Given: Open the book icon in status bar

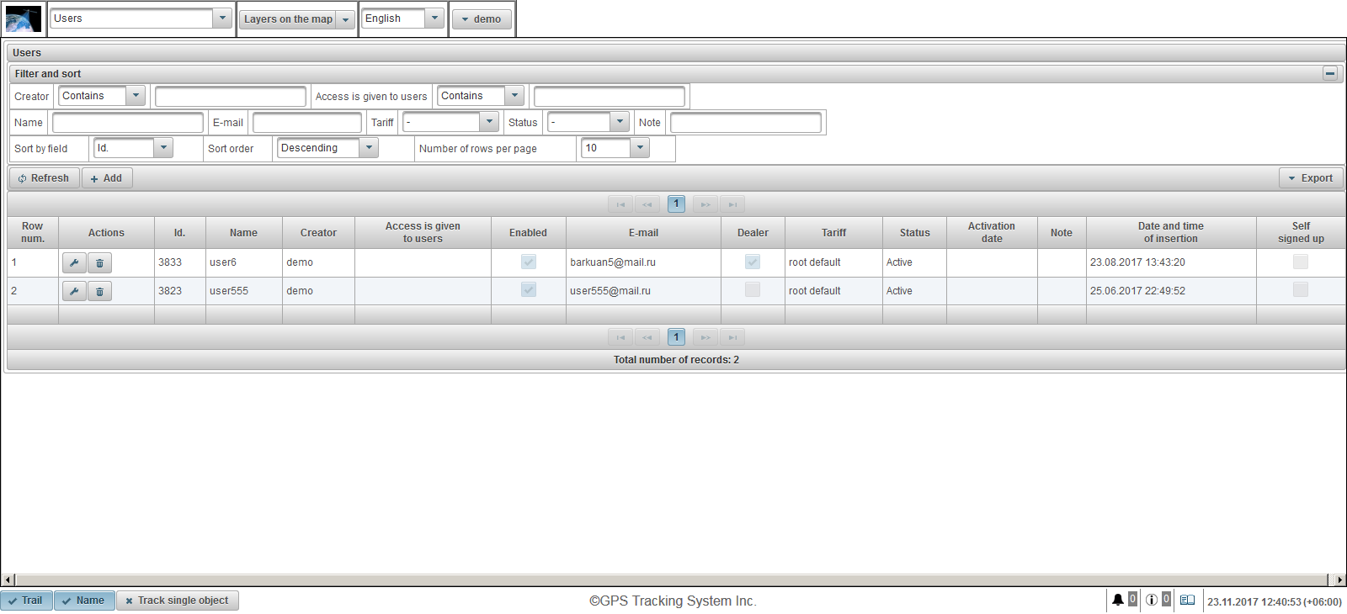Looking at the screenshot, I should (1187, 601).
